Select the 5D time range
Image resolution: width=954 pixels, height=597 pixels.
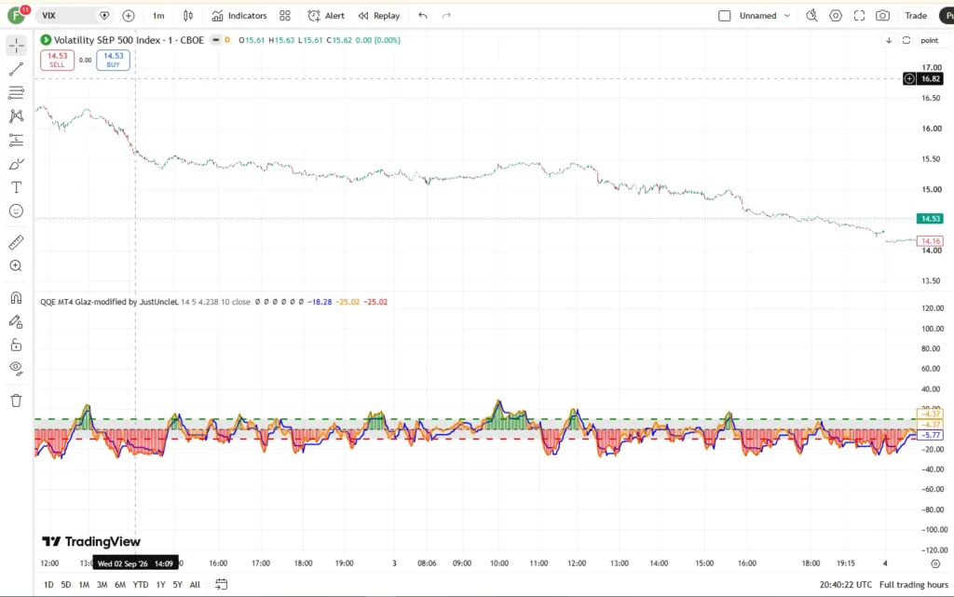(x=66, y=584)
